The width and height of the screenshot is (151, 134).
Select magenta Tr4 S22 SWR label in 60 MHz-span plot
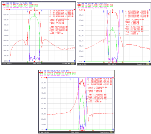[x=17, y=7]
